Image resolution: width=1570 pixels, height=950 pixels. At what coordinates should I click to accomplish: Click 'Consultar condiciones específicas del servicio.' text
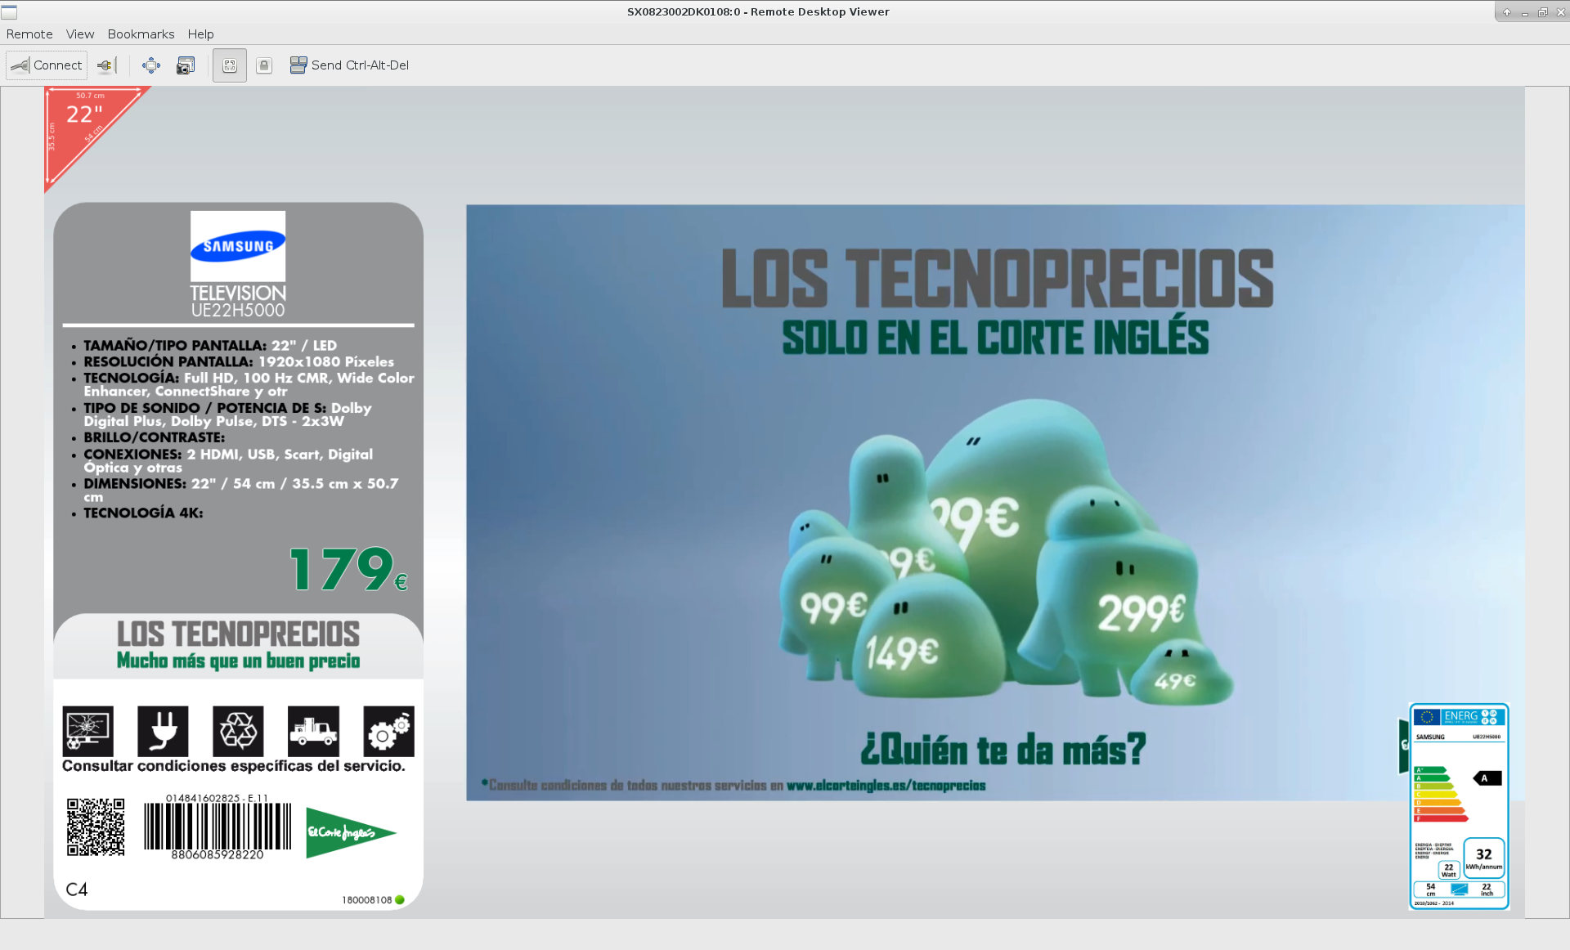tap(234, 766)
